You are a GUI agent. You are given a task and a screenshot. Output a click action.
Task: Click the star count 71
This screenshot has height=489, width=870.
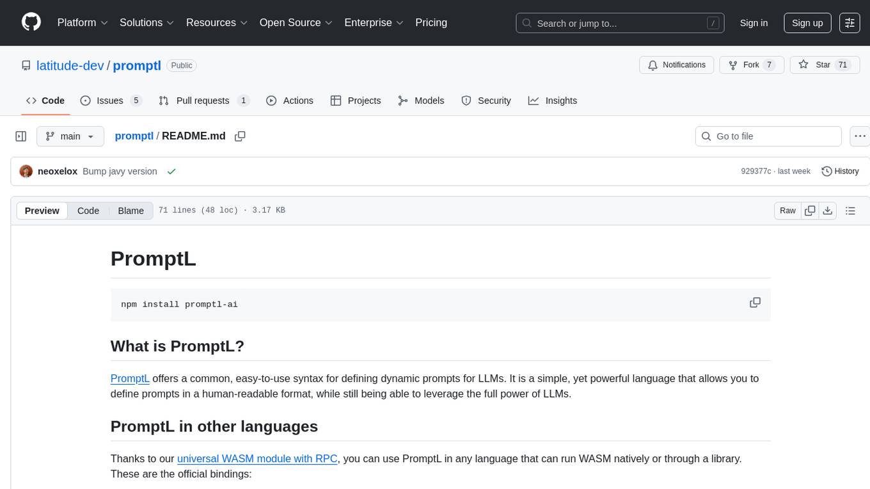pyautogui.click(x=842, y=65)
